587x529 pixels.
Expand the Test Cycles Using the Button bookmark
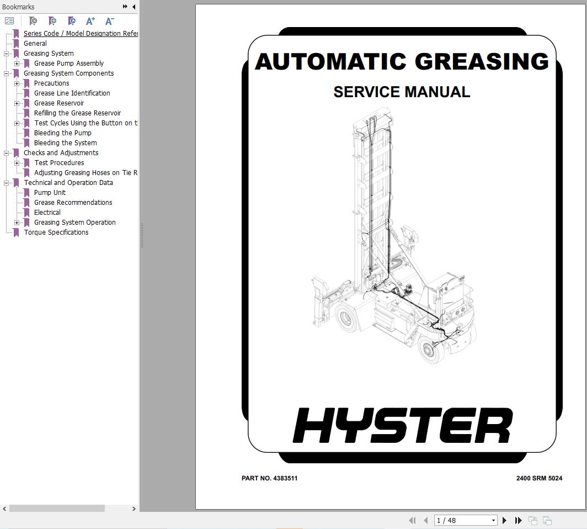[17, 123]
